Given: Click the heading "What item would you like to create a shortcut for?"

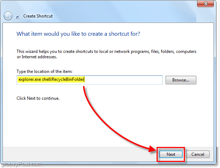Looking at the screenshot, I should [x=78, y=34].
